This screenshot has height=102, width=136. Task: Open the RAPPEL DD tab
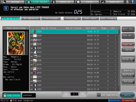pyautogui.click(x=62, y=2)
